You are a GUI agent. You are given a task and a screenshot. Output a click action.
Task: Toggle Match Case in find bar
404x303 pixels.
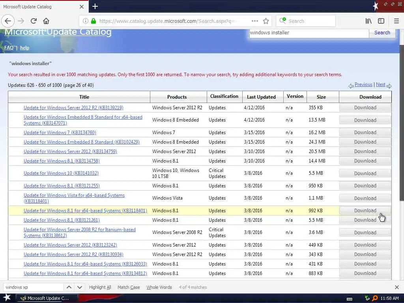coord(129,287)
